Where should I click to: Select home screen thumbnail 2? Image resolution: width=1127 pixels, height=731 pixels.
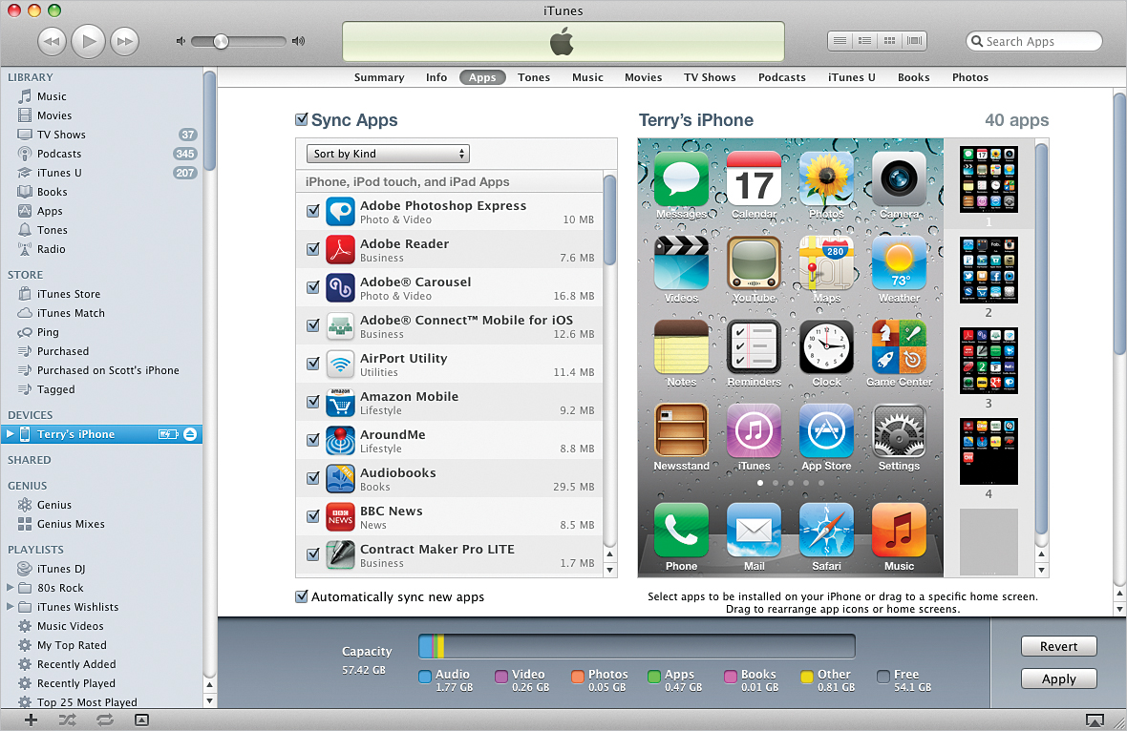click(989, 270)
